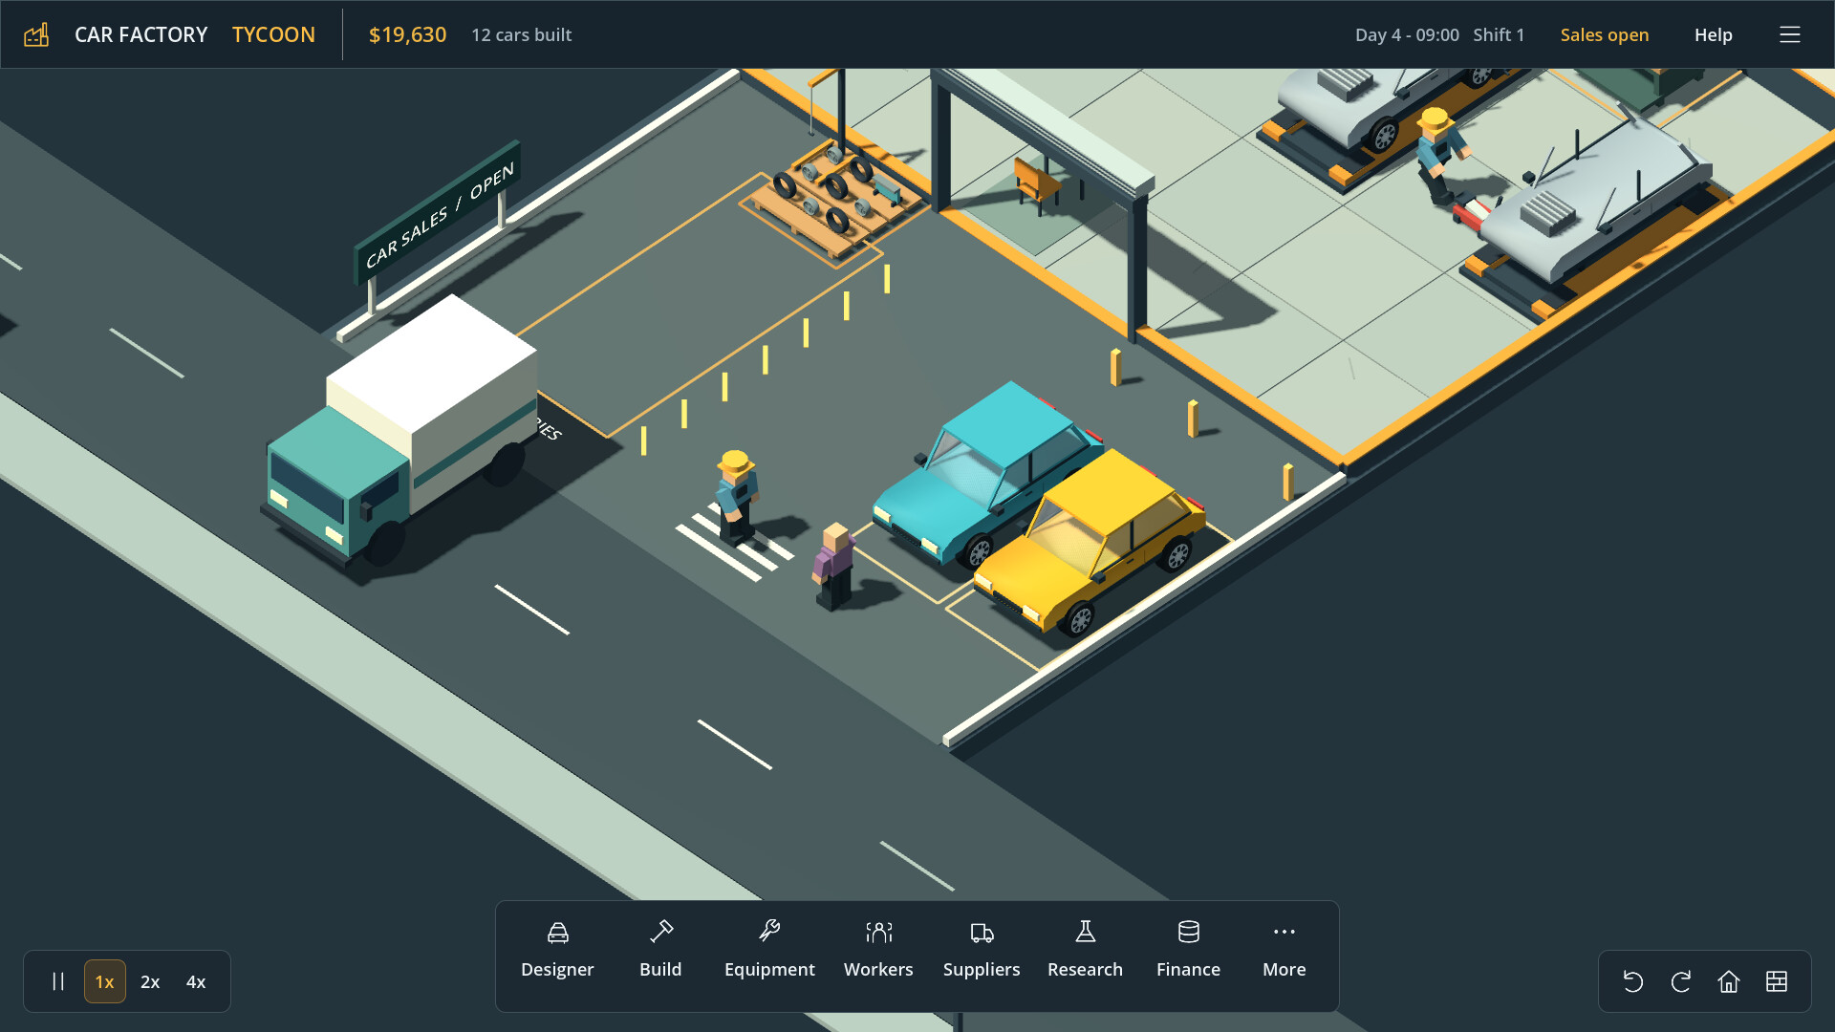
Task: Click the redo arrow icon
Action: (1681, 981)
